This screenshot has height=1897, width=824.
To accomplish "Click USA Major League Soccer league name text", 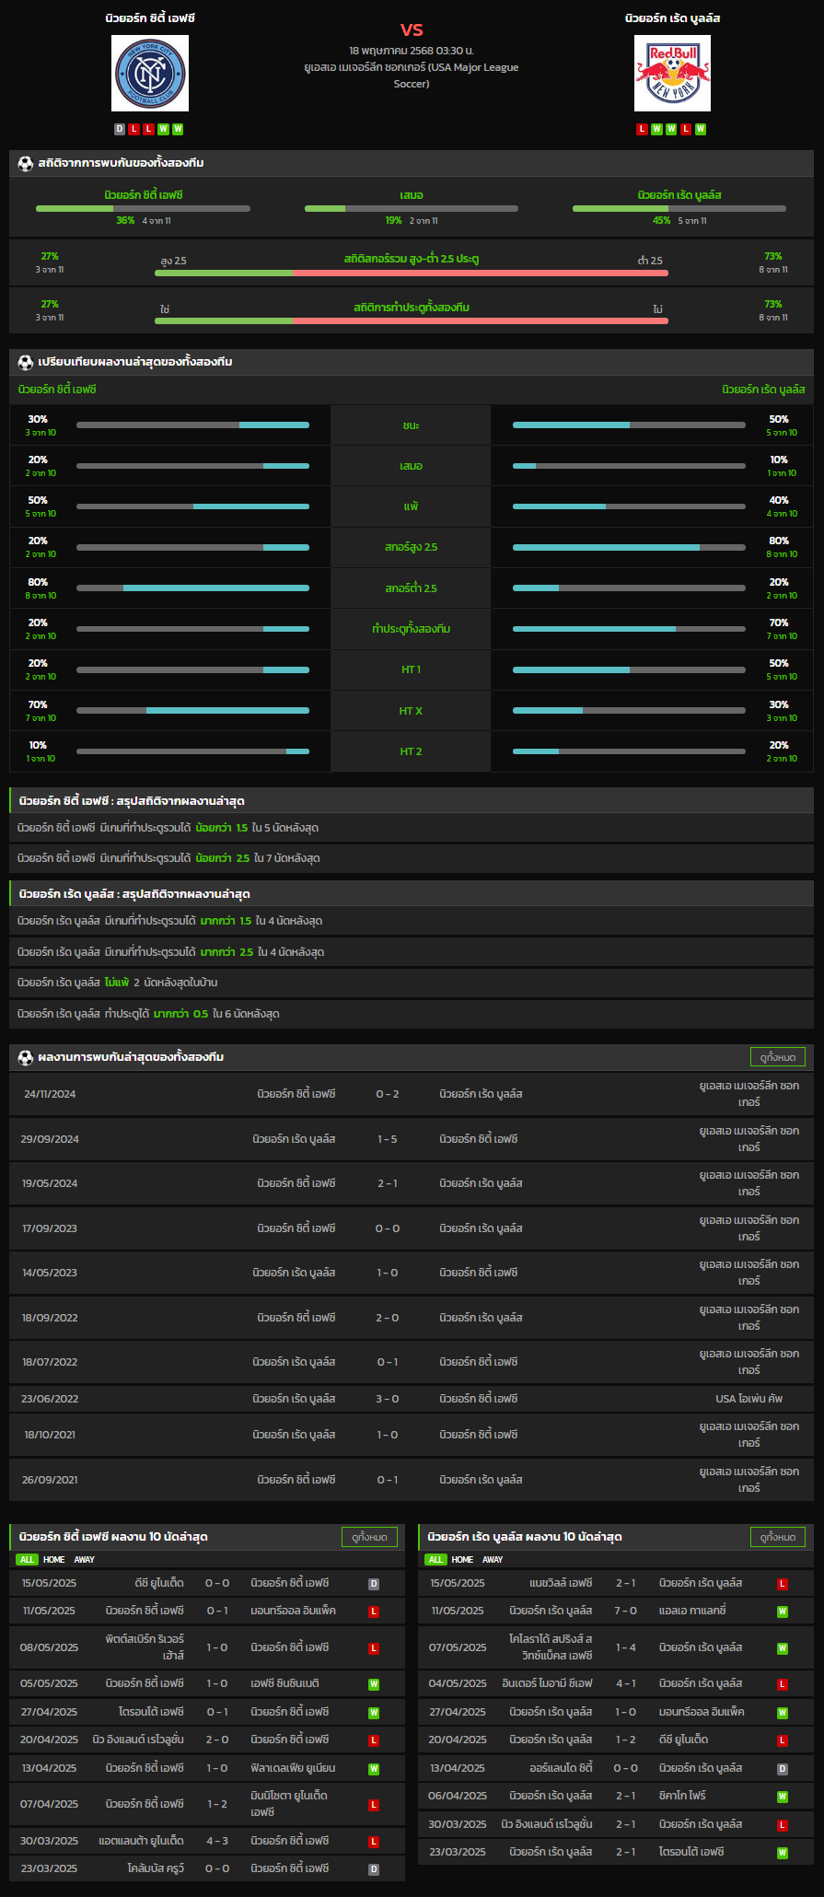I will 412,76.
